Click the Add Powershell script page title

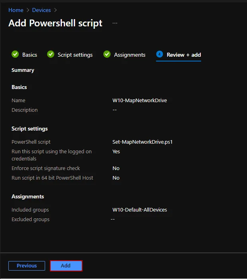click(x=55, y=23)
